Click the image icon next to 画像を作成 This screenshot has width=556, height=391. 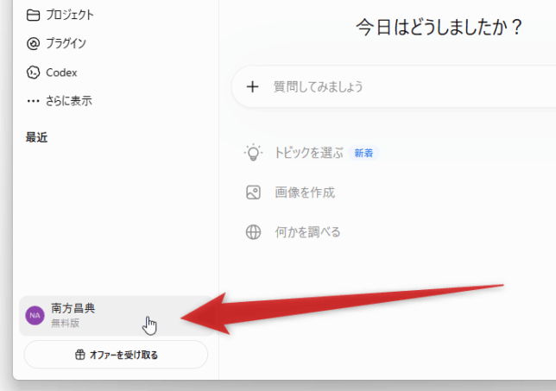[253, 192]
